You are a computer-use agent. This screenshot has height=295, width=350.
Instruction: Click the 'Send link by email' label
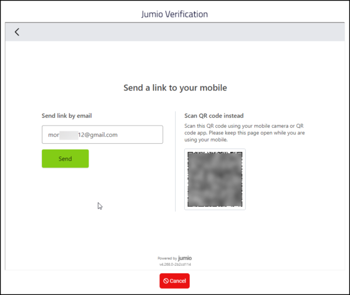click(66, 116)
